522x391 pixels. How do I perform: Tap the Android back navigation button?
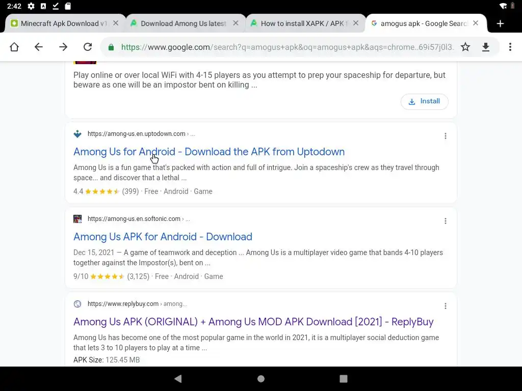click(x=178, y=379)
